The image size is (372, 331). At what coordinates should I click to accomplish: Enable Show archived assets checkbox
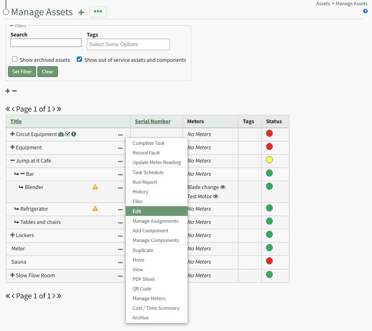pos(15,59)
